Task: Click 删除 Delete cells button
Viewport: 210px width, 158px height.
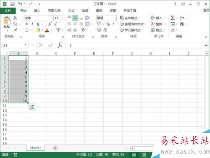Action: coord(158,24)
